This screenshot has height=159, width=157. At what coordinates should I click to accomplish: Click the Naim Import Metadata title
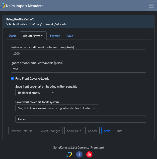click(x=25, y=6)
